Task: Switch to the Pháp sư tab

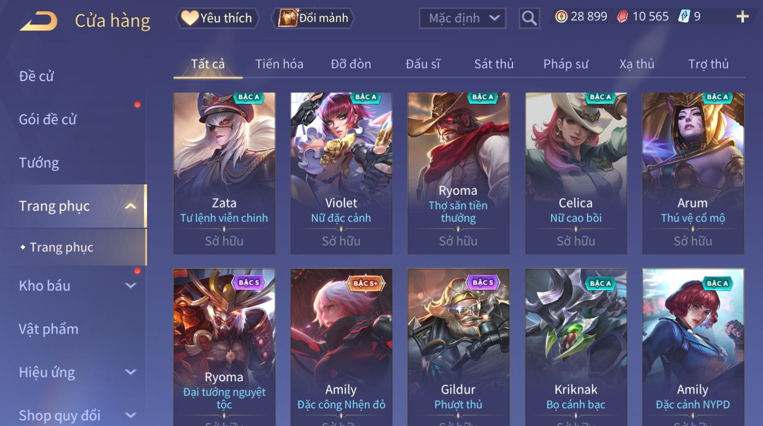Action: [x=566, y=64]
